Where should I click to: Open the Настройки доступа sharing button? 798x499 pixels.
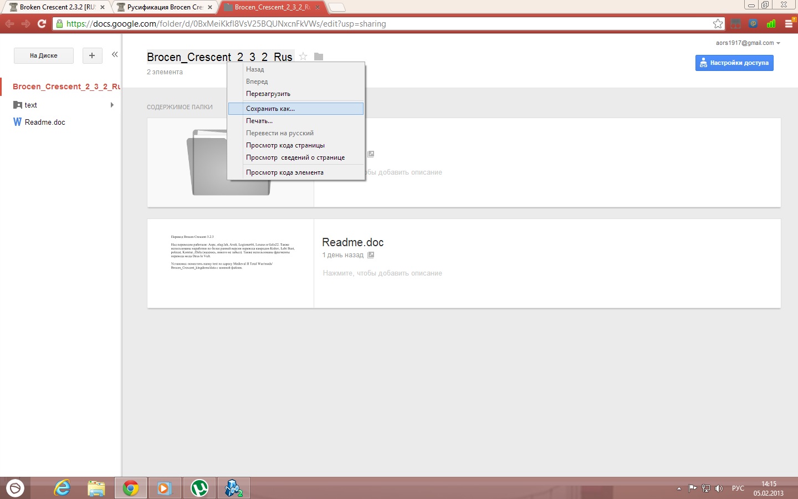click(734, 63)
